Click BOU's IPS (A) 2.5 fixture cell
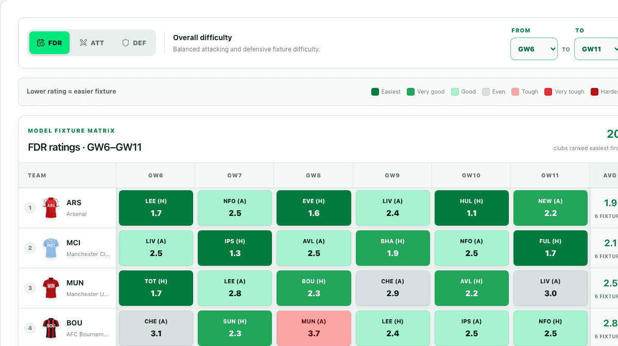 472,328
